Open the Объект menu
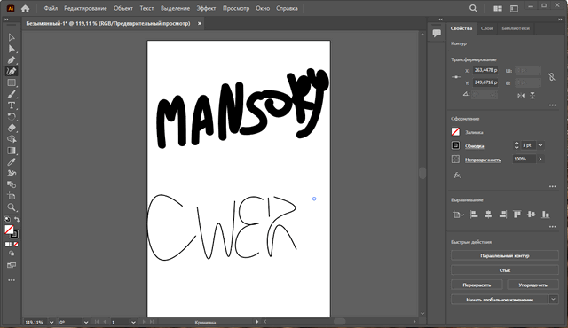 pyautogui.click(x=123, y=8)
